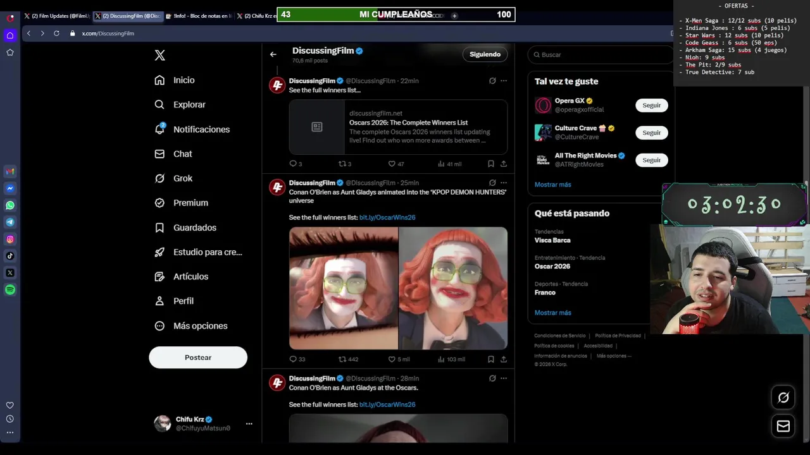View stats showing 103 mil views
The image size is (810, 455).
[451, 359]
